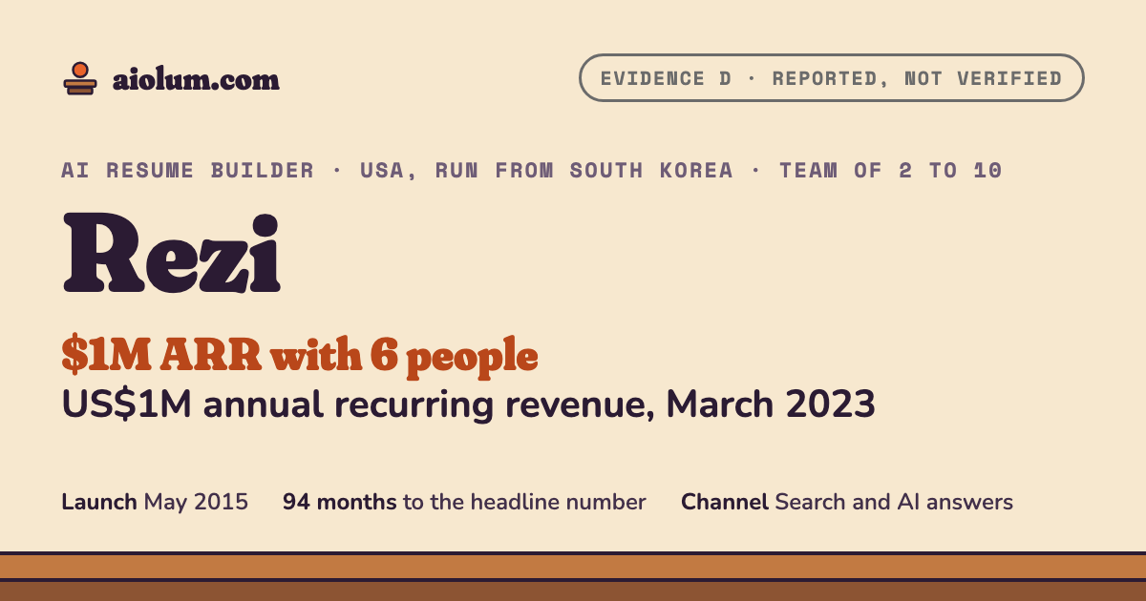Select the US$1M annual recurring revenue line

pos(469,404)
